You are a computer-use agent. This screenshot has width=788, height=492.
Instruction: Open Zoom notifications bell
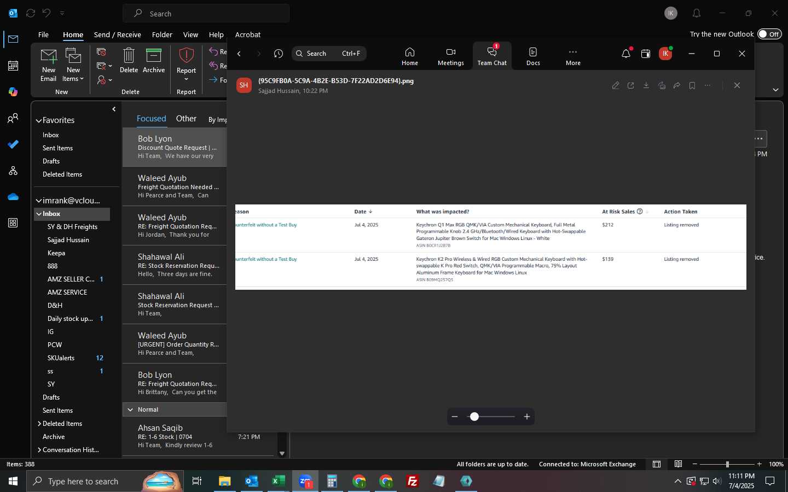(x=626, y=54)
